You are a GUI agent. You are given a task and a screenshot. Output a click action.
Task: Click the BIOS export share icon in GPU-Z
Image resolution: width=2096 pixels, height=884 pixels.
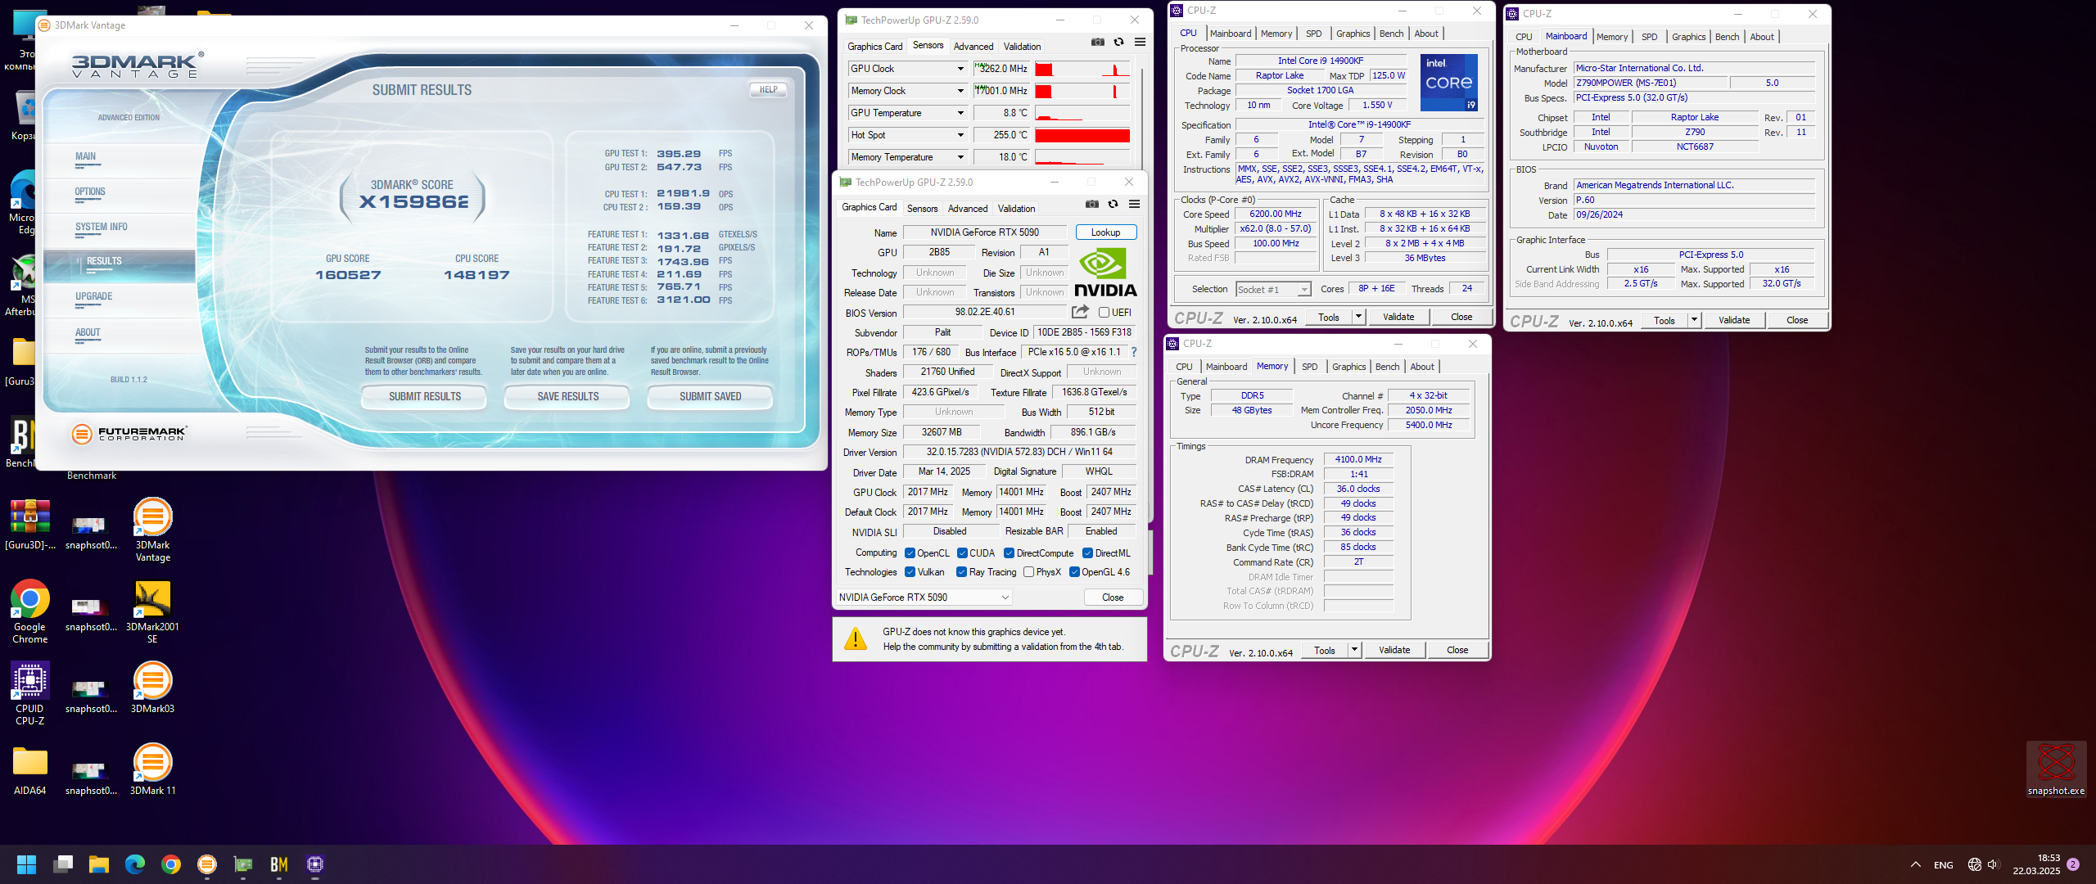(x=1080, y=312)
